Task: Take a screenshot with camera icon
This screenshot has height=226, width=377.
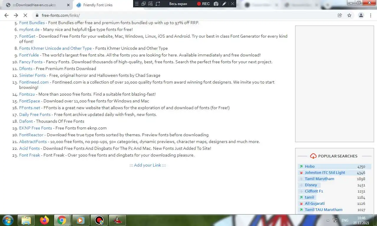Action: pyautogui.click(x=216, y=4)
